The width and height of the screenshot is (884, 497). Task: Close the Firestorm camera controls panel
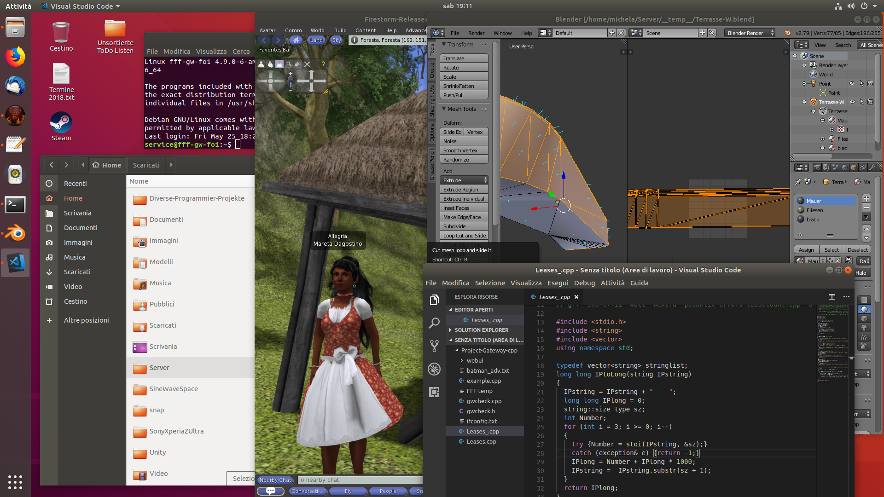(307, 64)
